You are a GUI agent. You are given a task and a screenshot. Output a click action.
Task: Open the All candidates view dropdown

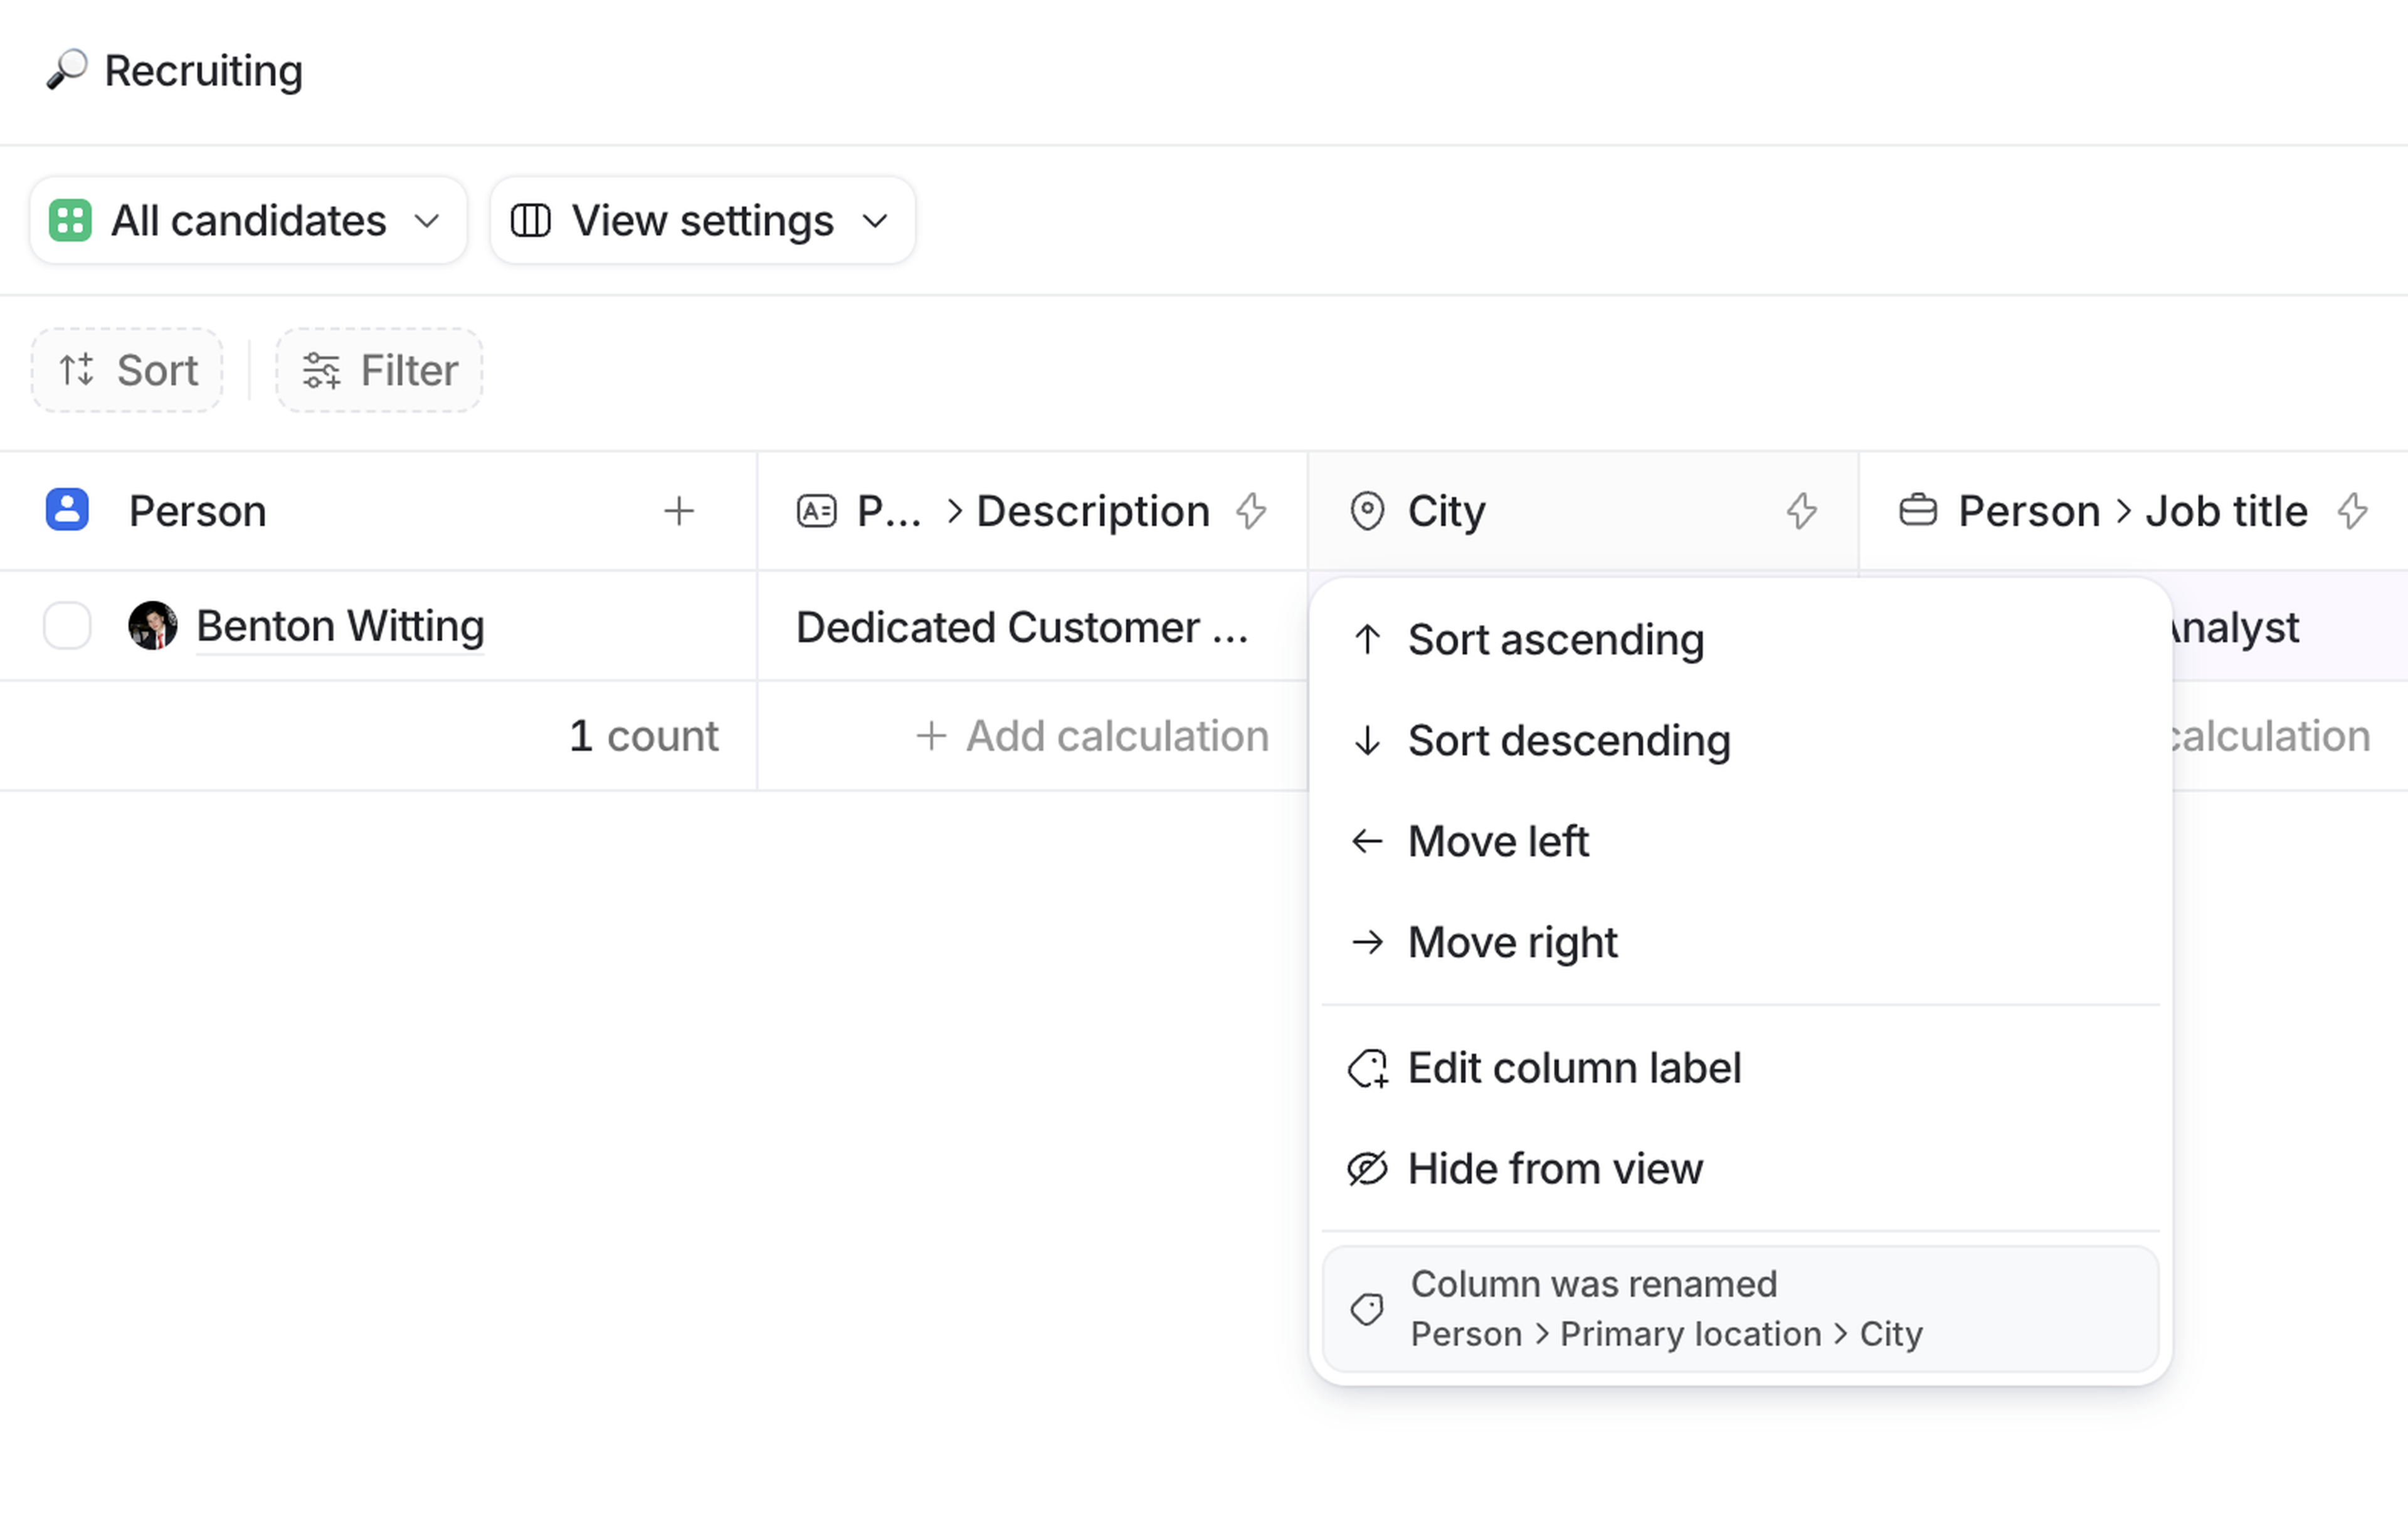click(x=248, y=221)
